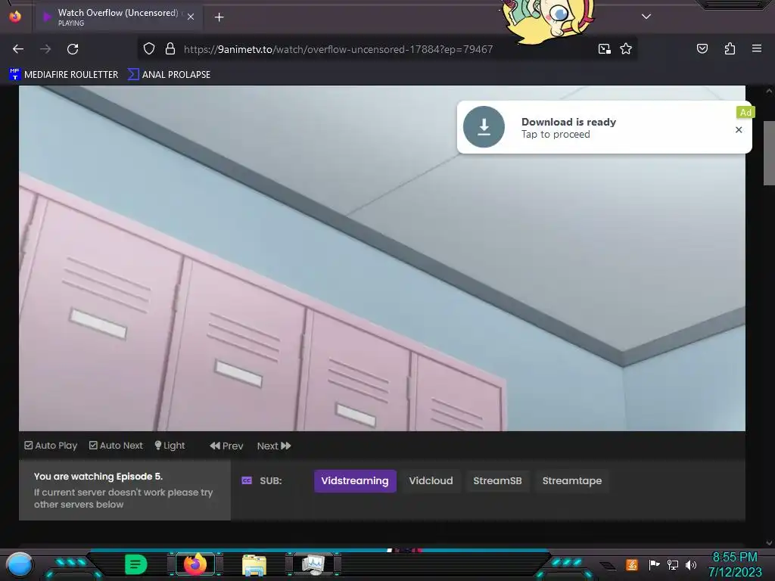Click the 8:55 PM clock
The width and height of the screenshot is (775, 581).
(734, 557)
